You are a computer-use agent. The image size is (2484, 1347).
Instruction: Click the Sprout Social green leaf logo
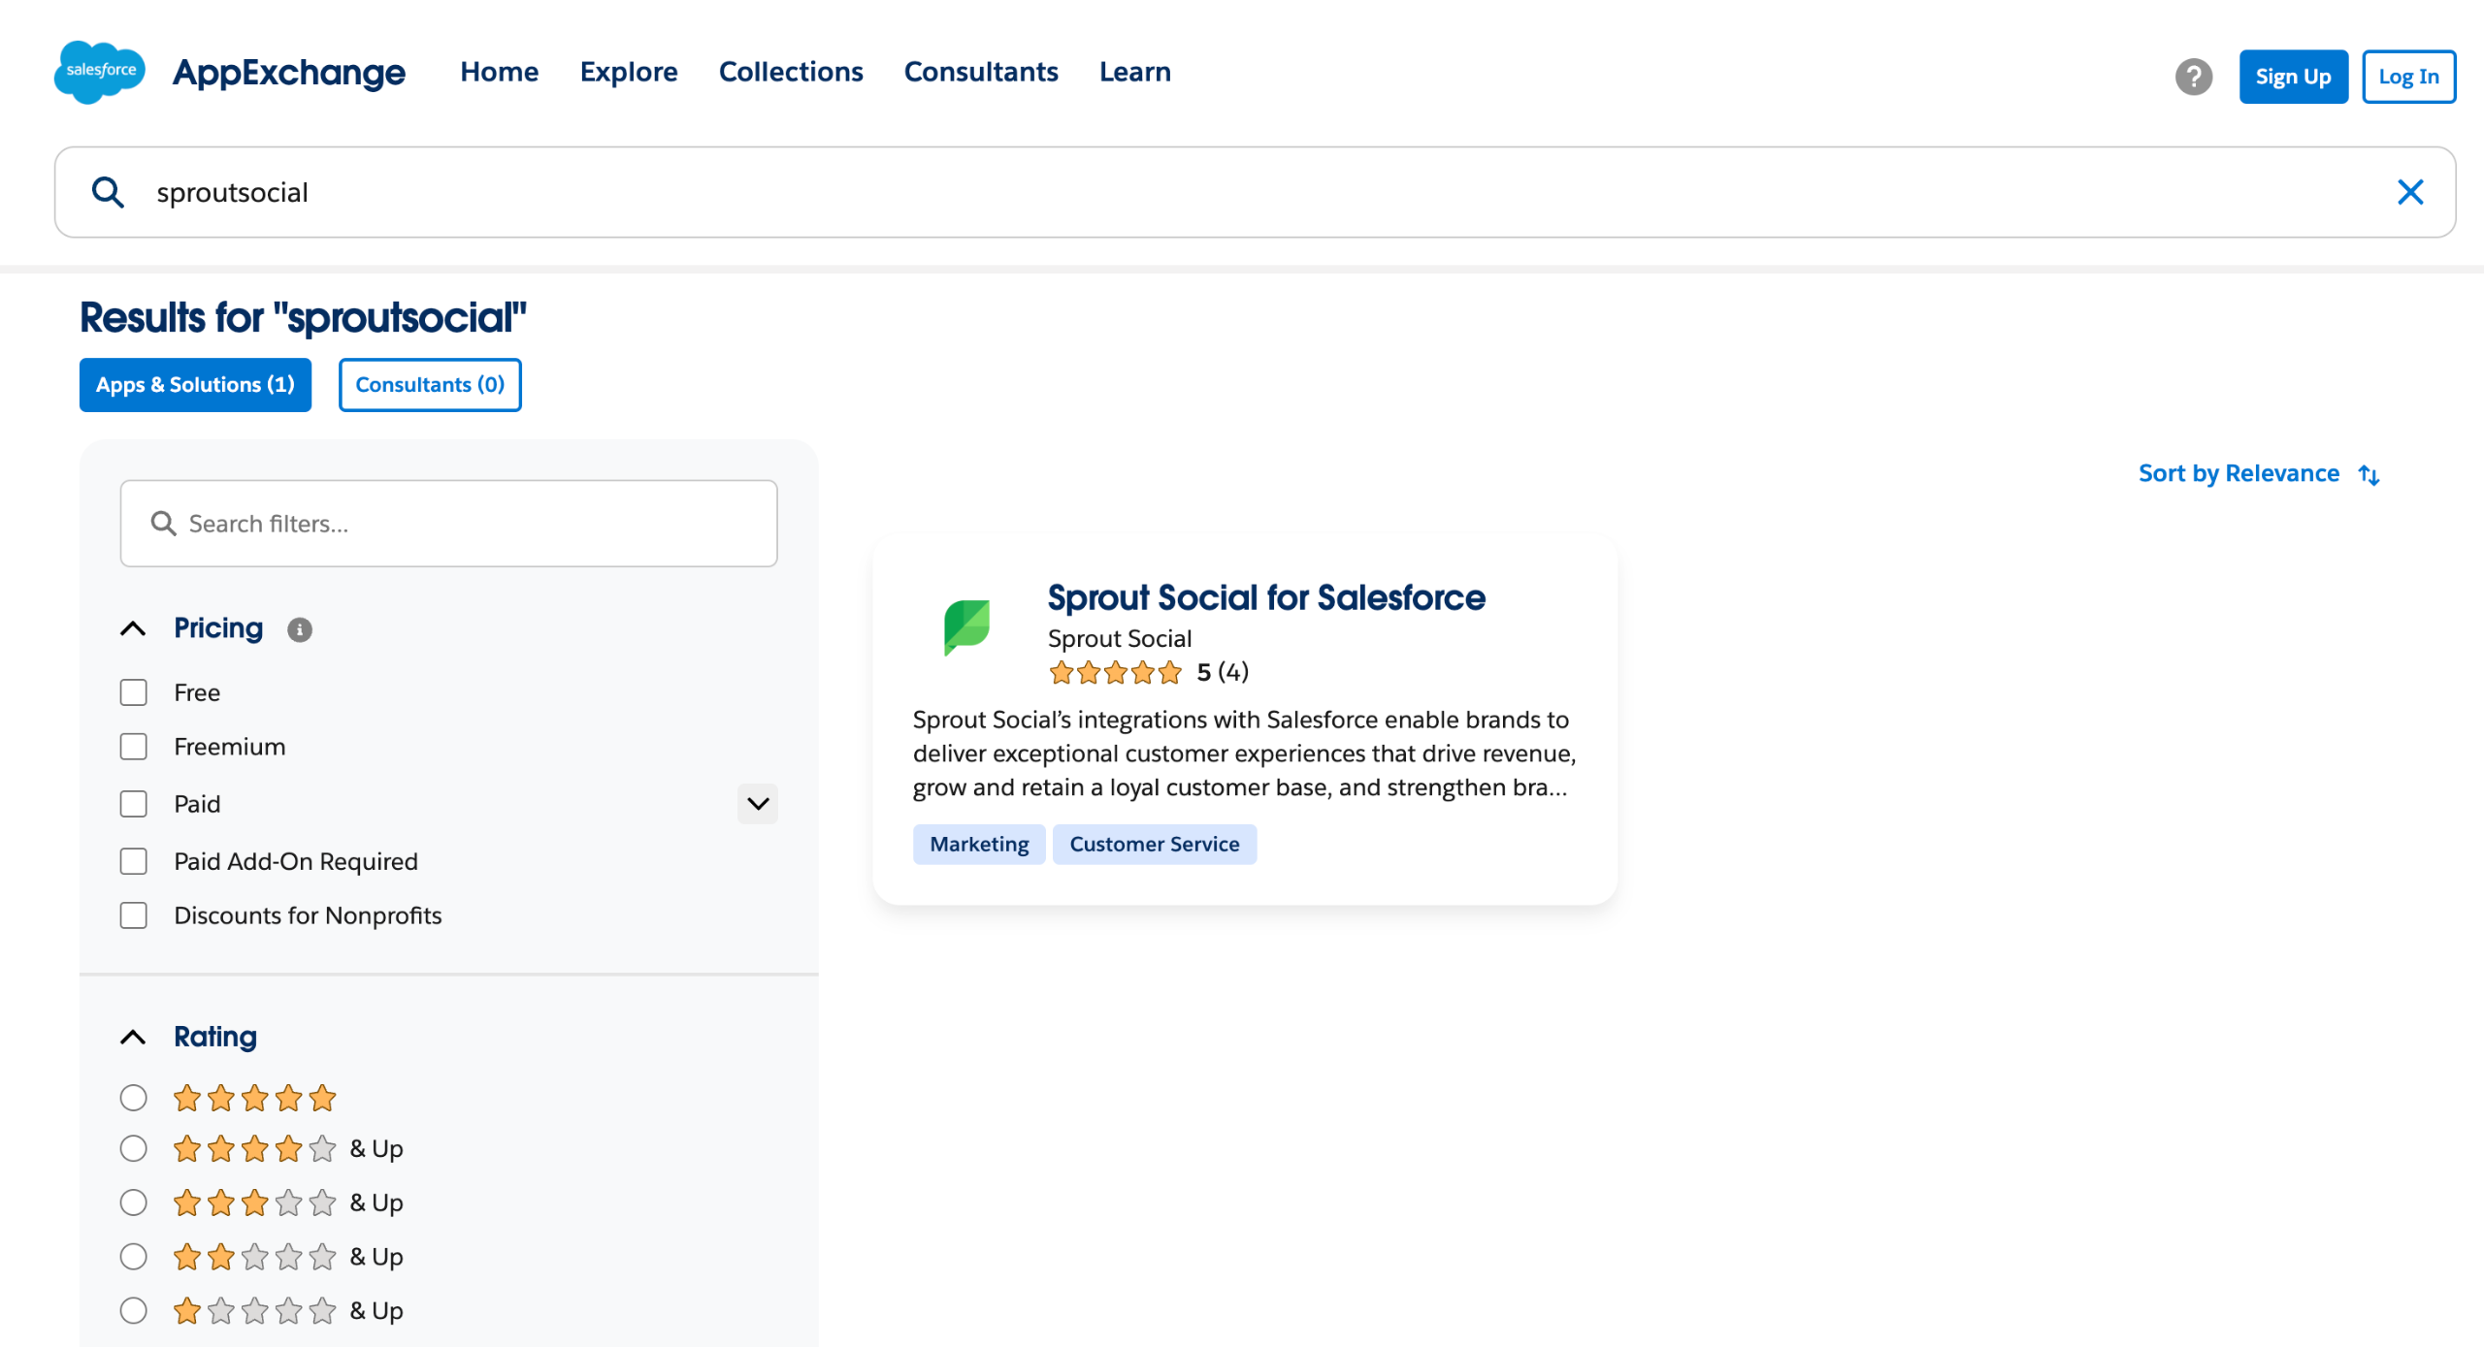click(966, 625)
